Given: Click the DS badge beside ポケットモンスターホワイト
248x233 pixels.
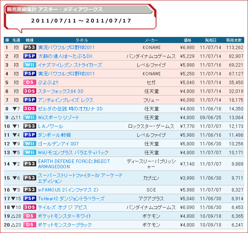Looking at the screenshot, I should (30, 216).
